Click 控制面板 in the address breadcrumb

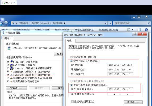point(23,23)
